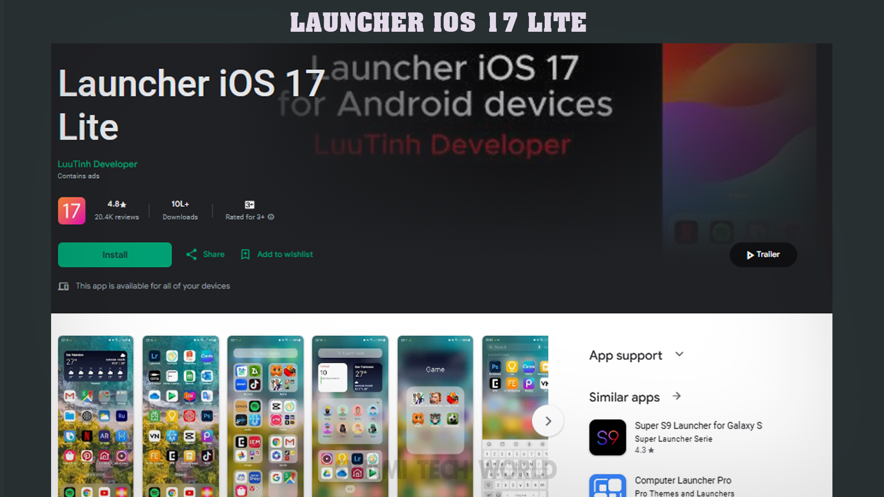Open the Rated for 3+ info icon
Screen dimensions: 884x497
[271, 217]
